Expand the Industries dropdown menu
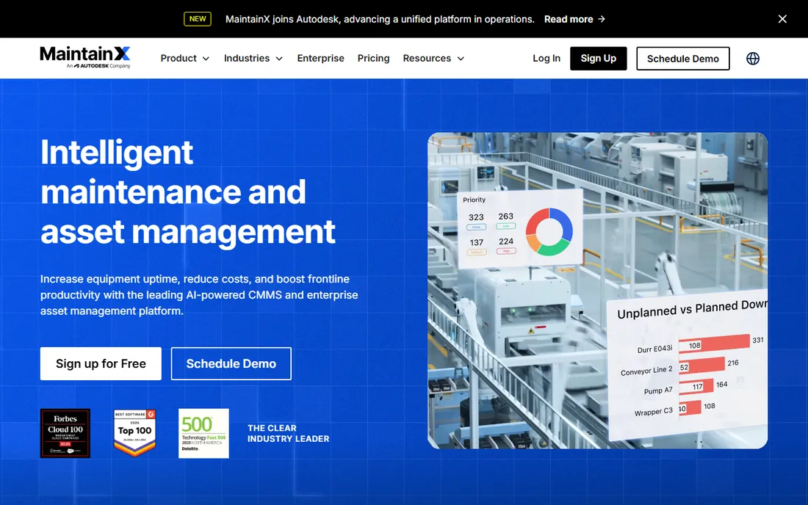 [253, 59]
